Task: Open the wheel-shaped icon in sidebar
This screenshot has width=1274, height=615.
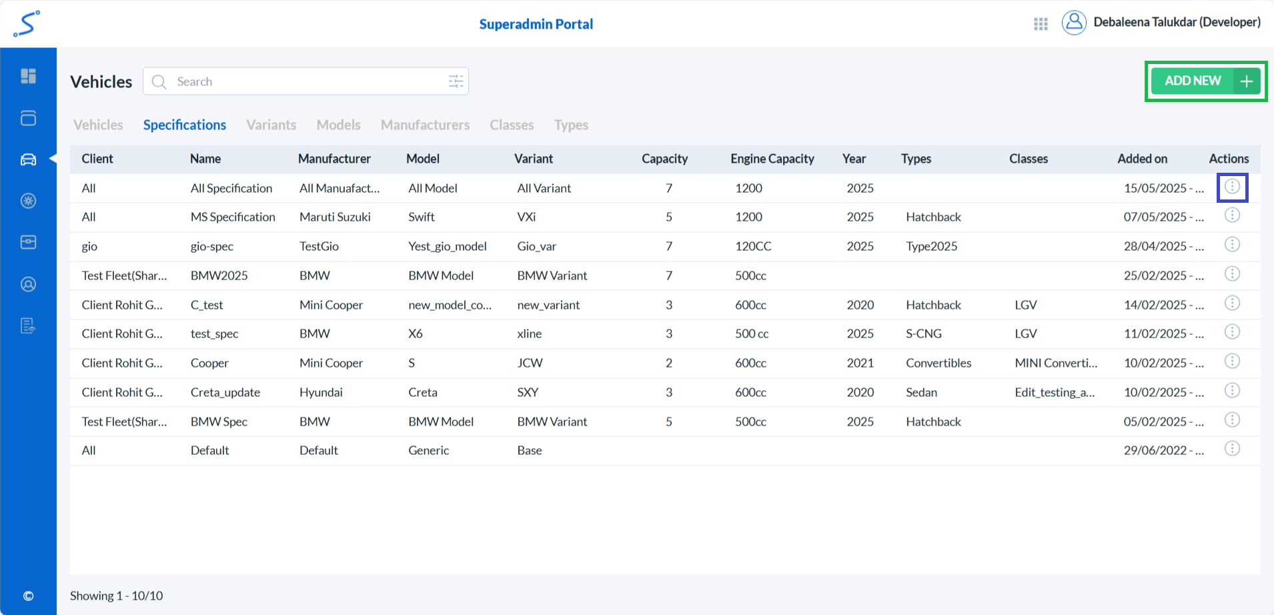Action: tap(28, 201)
